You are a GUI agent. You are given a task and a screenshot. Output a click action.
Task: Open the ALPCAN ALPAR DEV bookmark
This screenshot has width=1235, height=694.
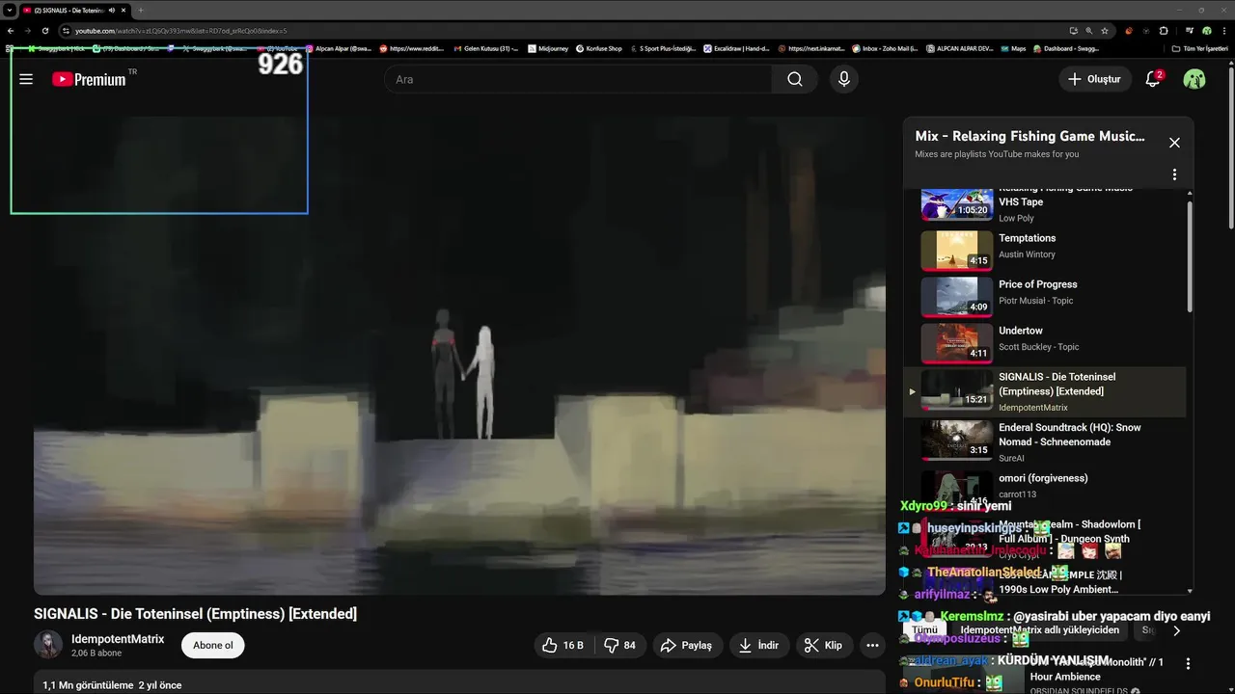(959, 48)
